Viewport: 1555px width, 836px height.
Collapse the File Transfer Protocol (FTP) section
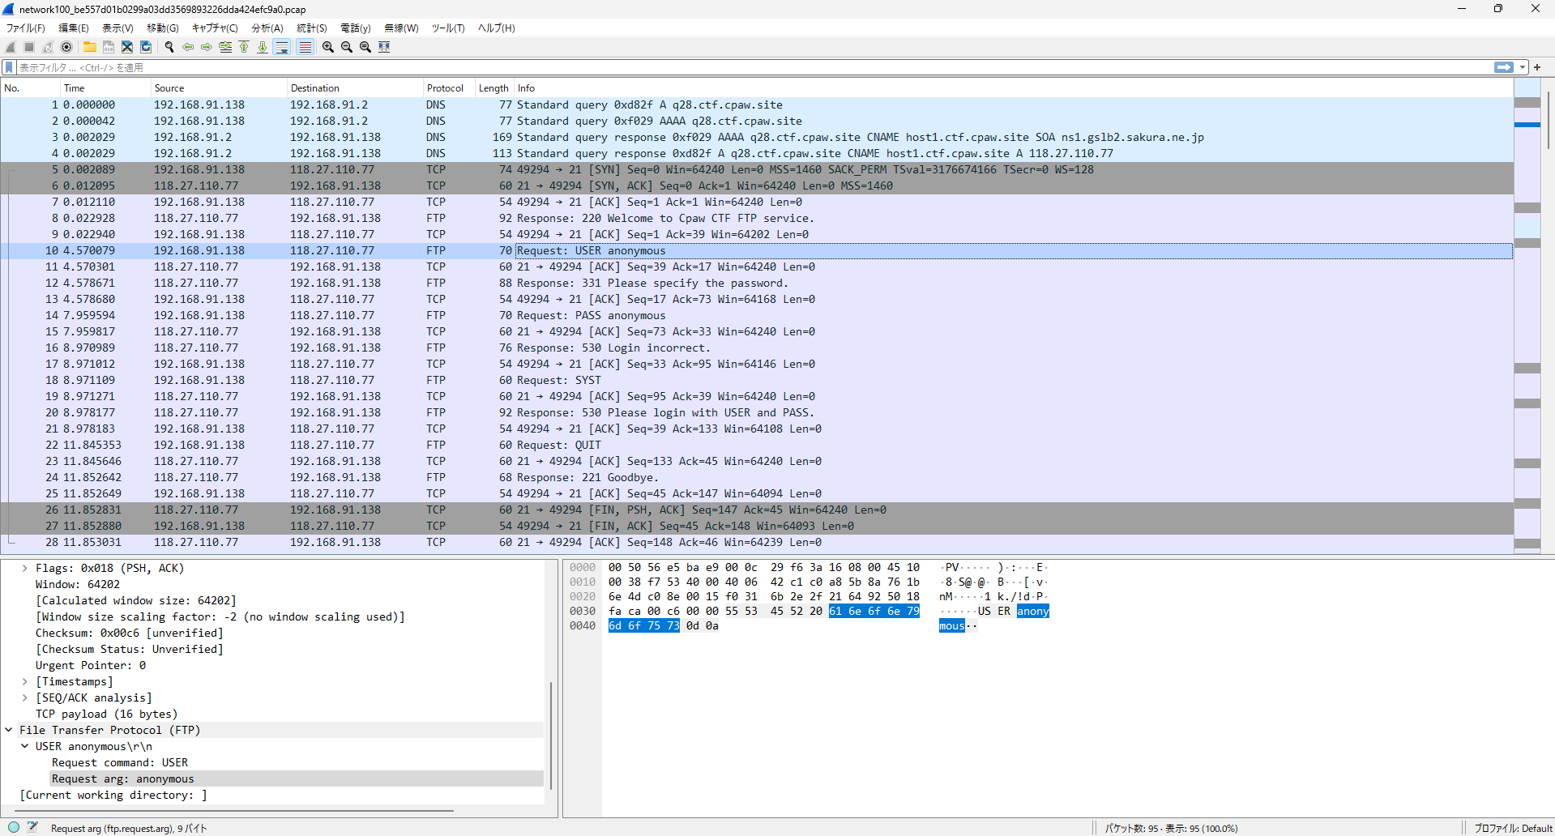[9, 730]
